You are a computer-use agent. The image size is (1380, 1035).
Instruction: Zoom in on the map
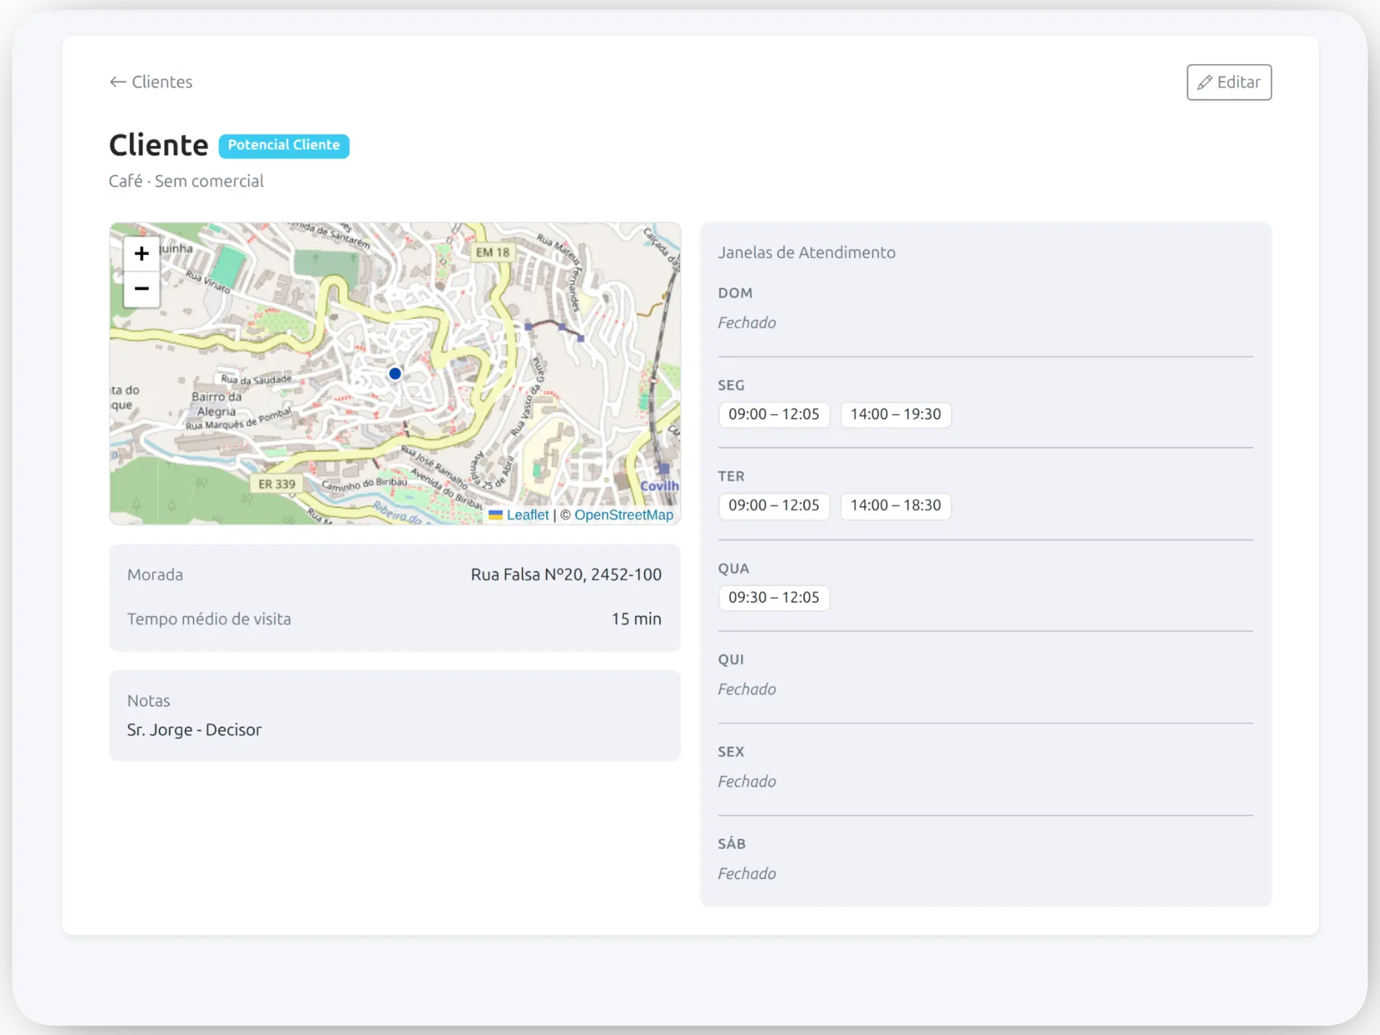tap(142, 254)
